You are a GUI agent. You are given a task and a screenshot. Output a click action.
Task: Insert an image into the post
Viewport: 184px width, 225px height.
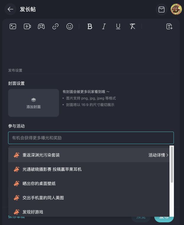[13, 26]
